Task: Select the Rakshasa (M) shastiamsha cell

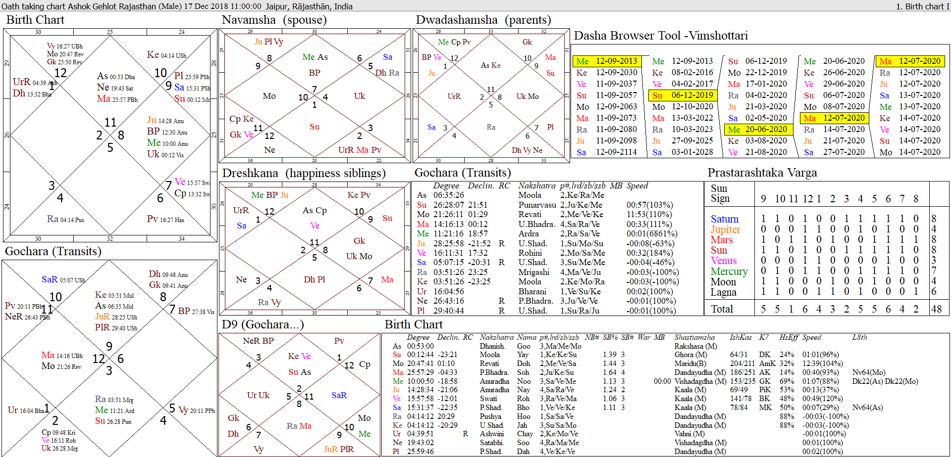Action: [695, 346]
